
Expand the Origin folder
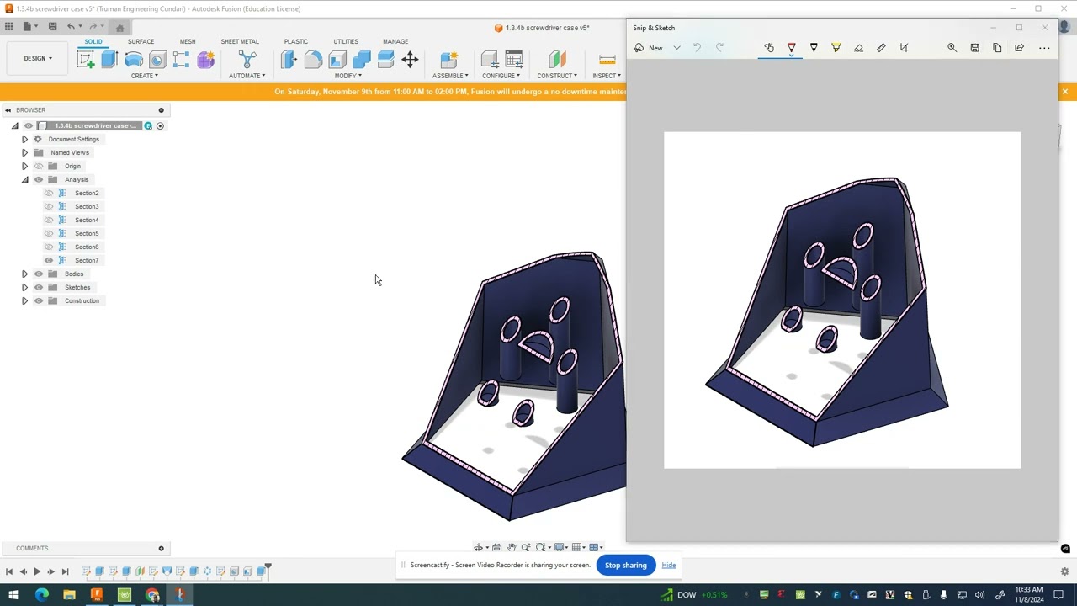(24, 166)
